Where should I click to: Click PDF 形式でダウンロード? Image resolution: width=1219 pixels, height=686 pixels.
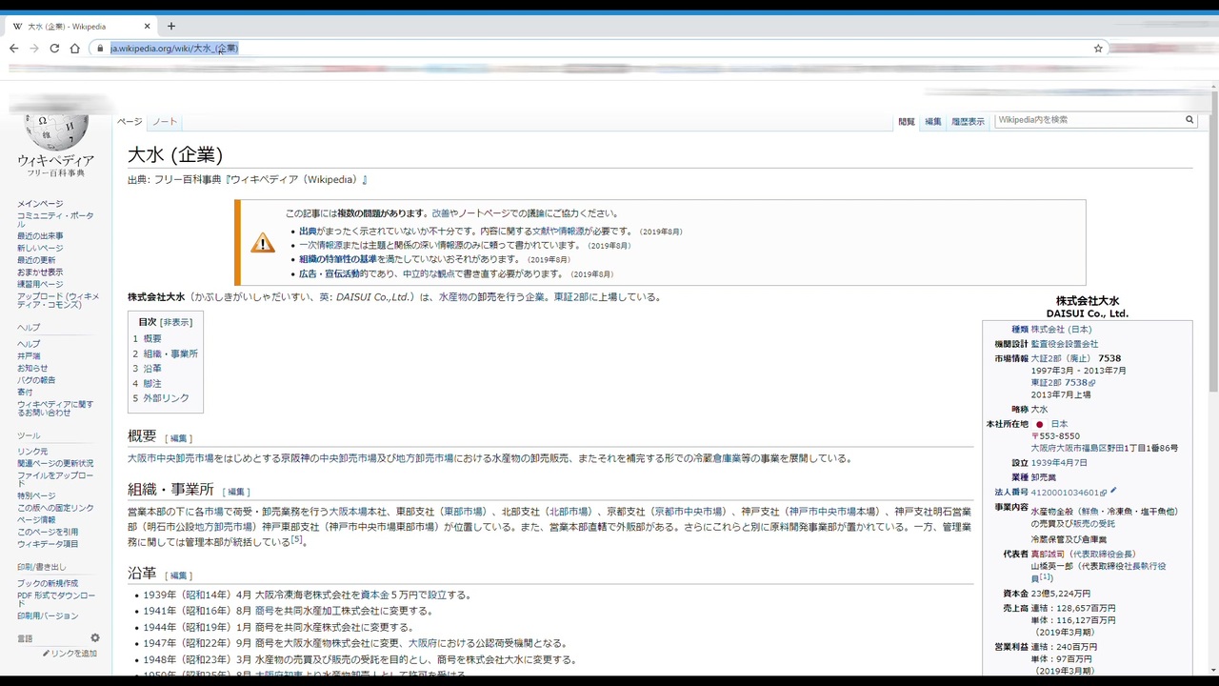(x=55, y=599)
